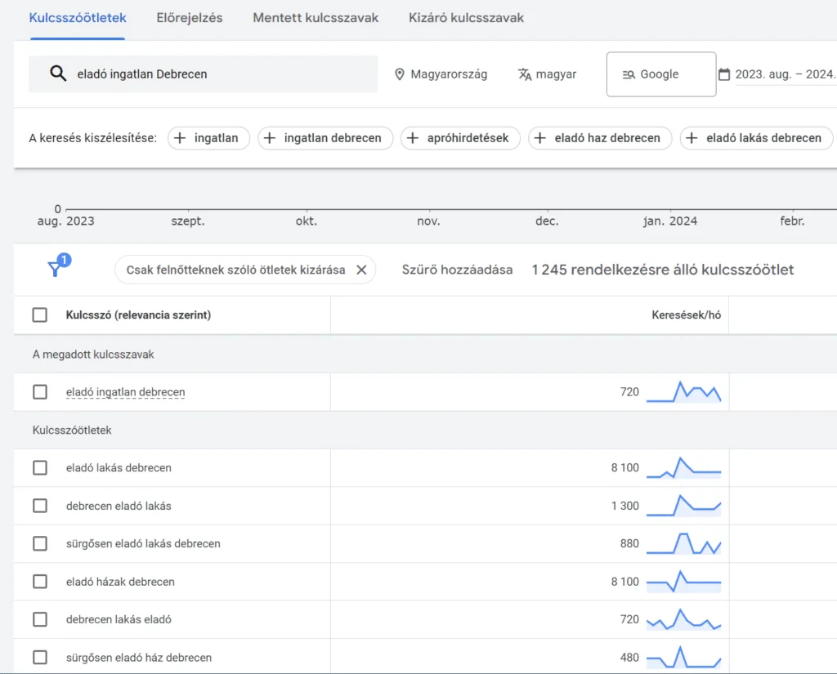This screenshot has height=674, width=837.
Task: Click plus icon on apróhirdetések chip
Action: click(413, 138)
